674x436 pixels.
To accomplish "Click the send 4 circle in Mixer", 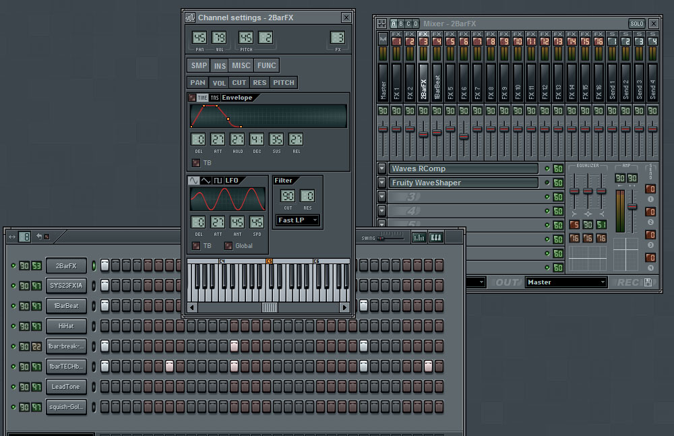I will point(650,268).
